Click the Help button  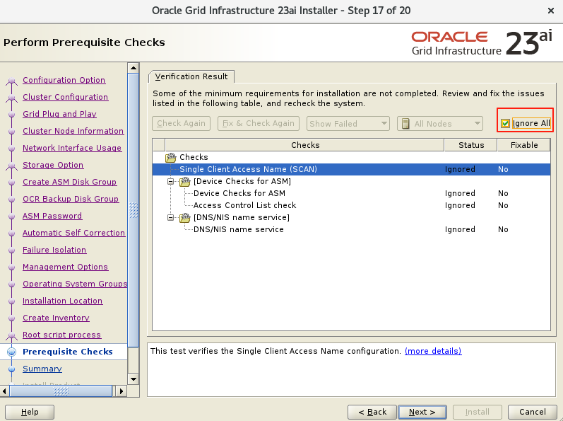(30, 412)
